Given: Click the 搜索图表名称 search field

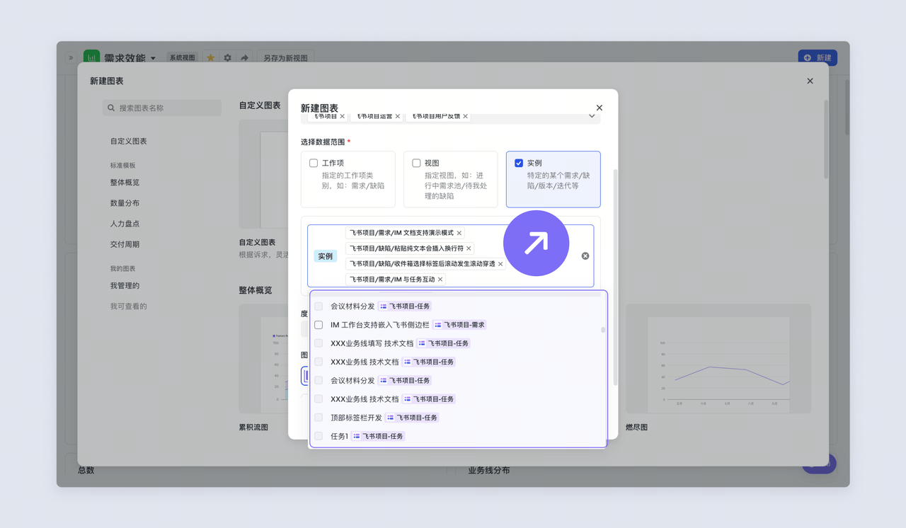Looking at the screenshot, I should [x=162, y=108].
